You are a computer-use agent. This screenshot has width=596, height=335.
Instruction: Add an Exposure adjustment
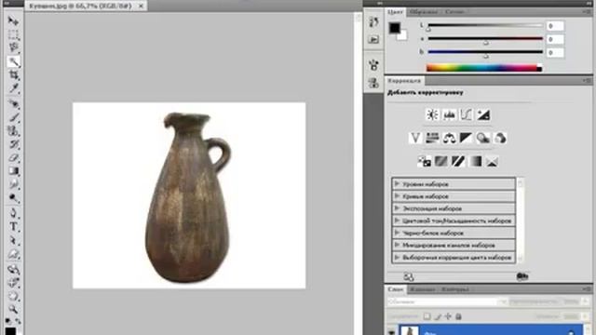click(483, 114)
